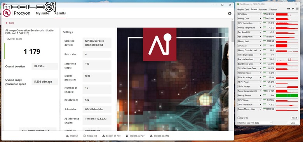Expand the CPU Temperature sensor dropdown

coord(261,104)
